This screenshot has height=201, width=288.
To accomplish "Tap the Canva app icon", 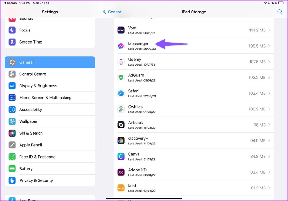I will coord(121,156).
